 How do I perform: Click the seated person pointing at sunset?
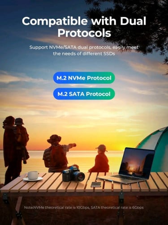57,154
